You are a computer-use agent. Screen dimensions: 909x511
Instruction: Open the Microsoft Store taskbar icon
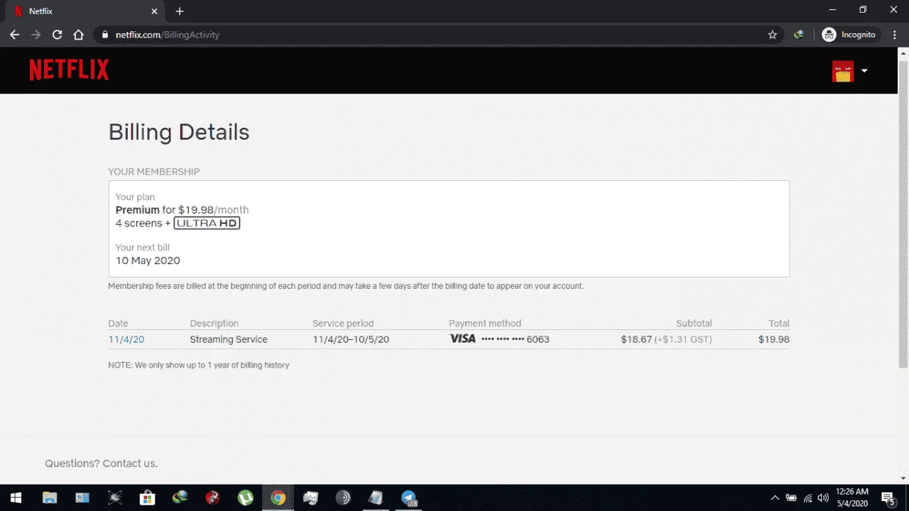tap(147, 498)
